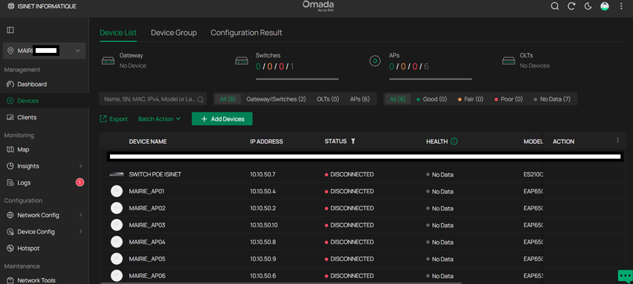Filter device type by All (8)
The image size is (633, 284).
point(228,99)
